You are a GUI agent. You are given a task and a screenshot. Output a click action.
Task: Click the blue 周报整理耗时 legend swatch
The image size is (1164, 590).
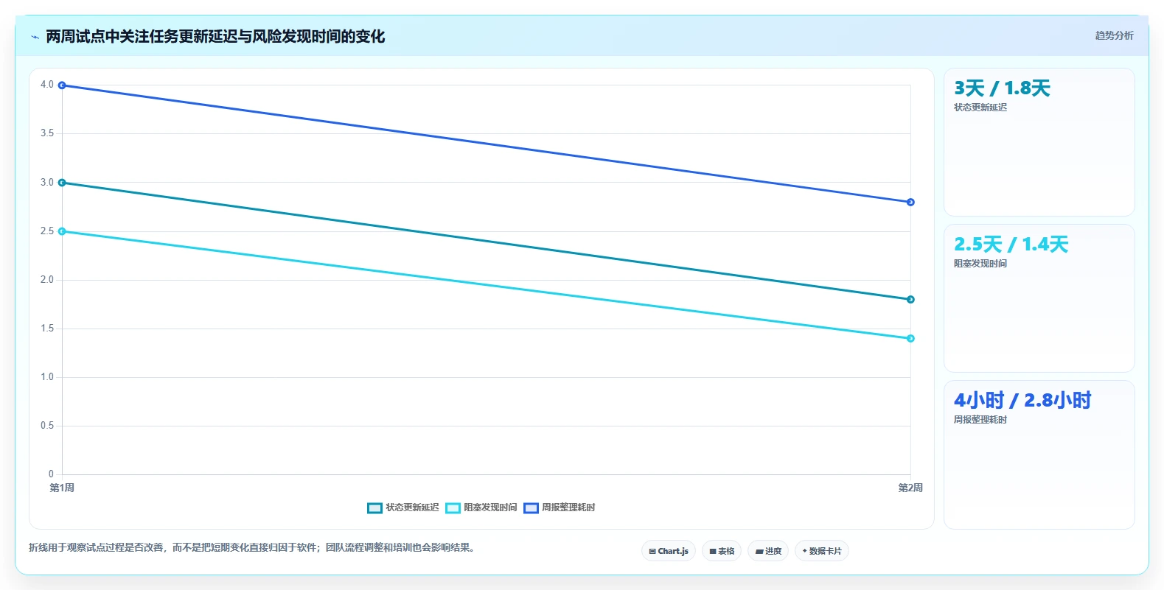click(x=531, y=508)
